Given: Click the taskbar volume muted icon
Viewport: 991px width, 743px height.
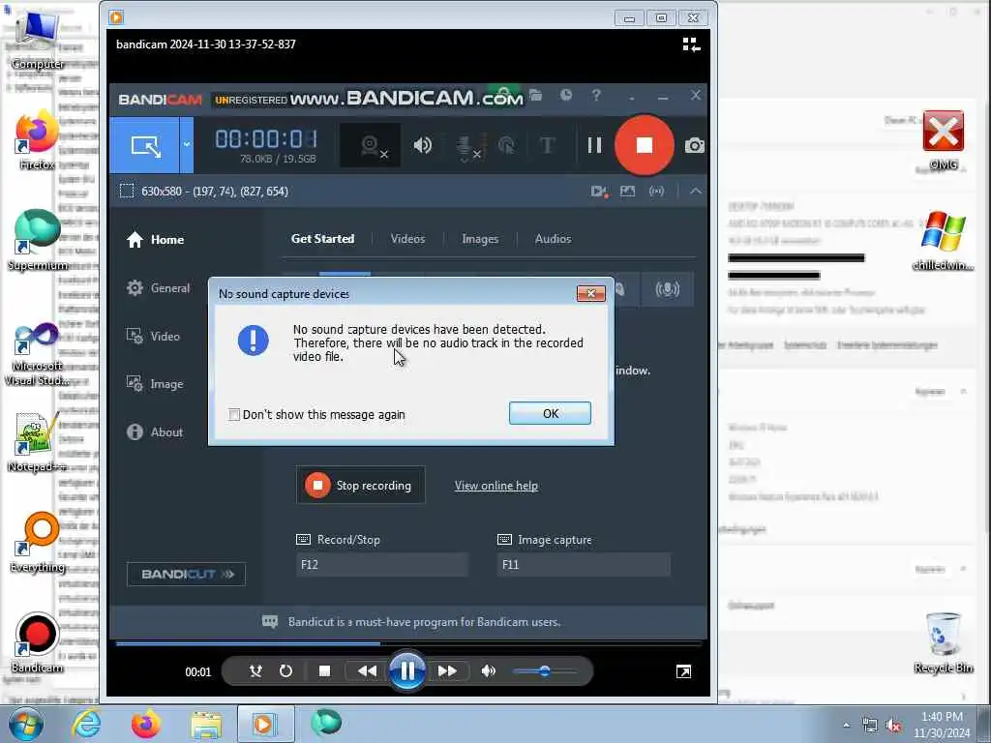Looking at the screenshot, I should pyautogui.click(x=893, y=726).
